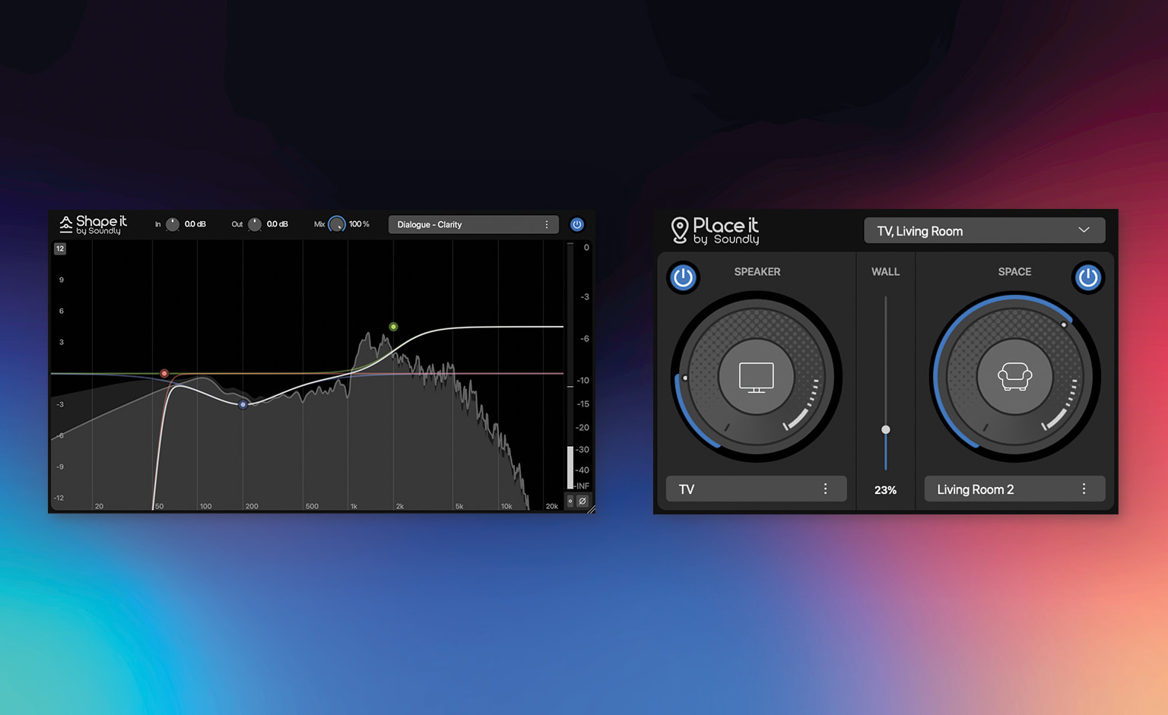Screen dimensions: 1168x715
Task: Click the WALL 23% value
Action: pyautogui.click(x=885, y=490)
